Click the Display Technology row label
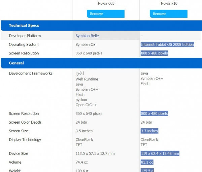The width and height of the screenshot is (202, 172). coord(25,140)
